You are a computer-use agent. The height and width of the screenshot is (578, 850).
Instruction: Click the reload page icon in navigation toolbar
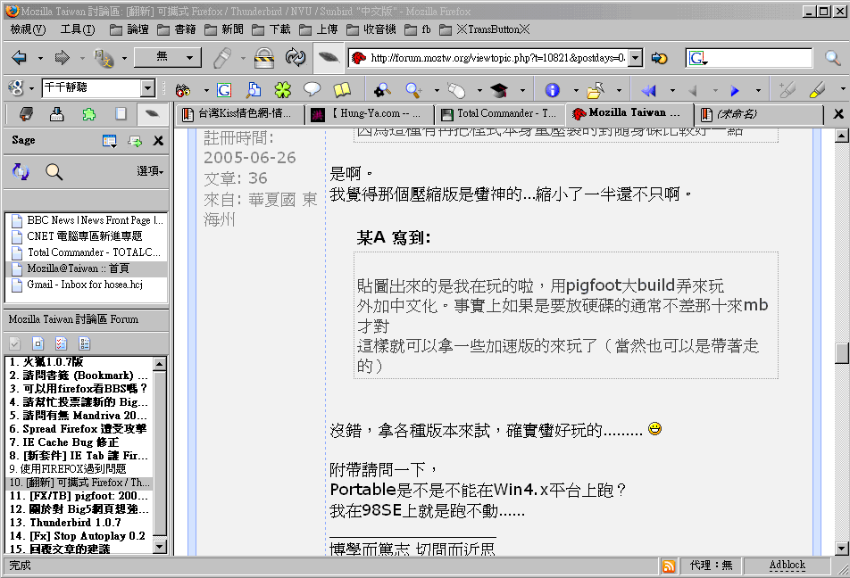coord(296,58)
